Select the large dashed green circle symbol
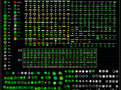This screenshot has width=121, height=90. [x=106, y=16]
